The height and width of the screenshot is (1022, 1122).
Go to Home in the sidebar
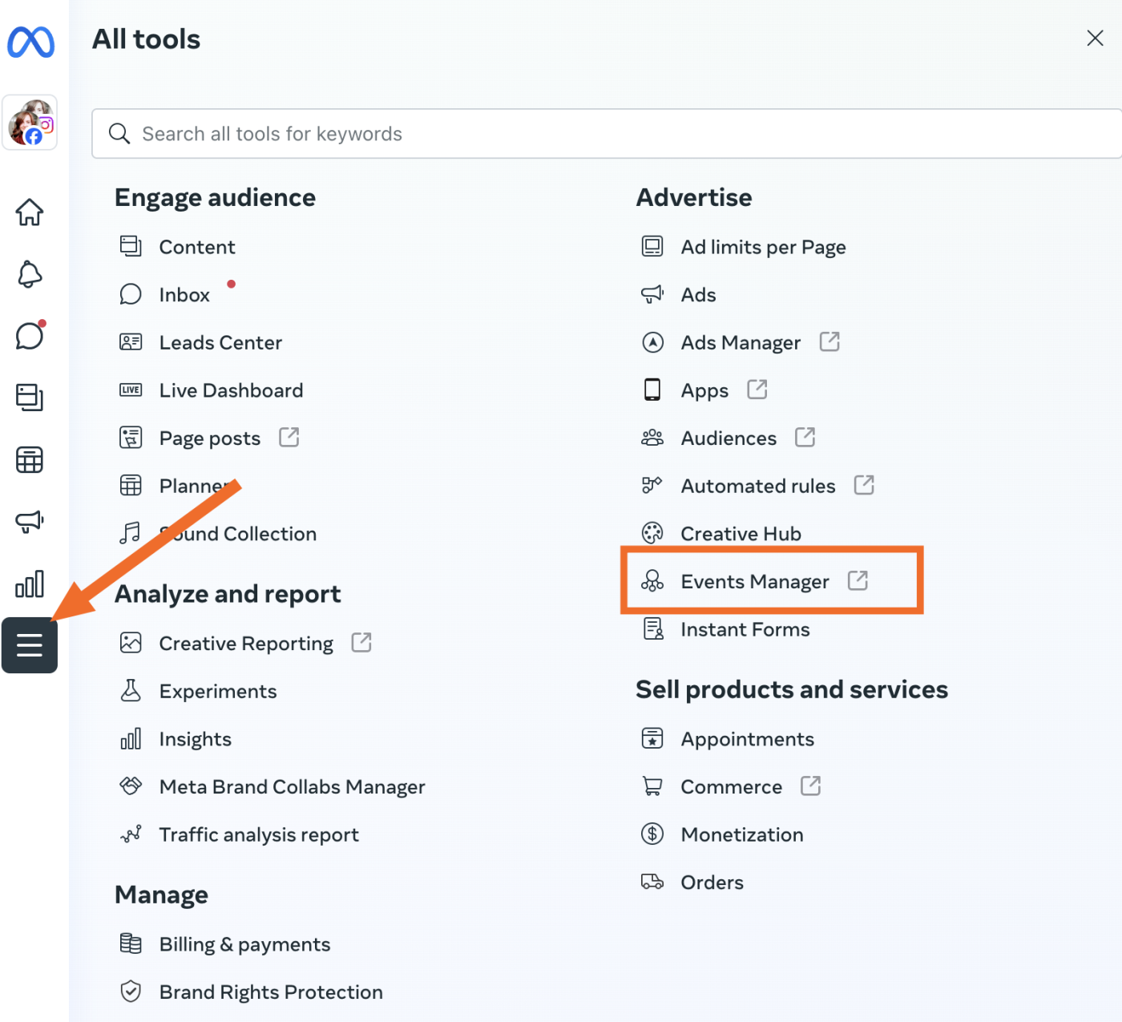30,212
